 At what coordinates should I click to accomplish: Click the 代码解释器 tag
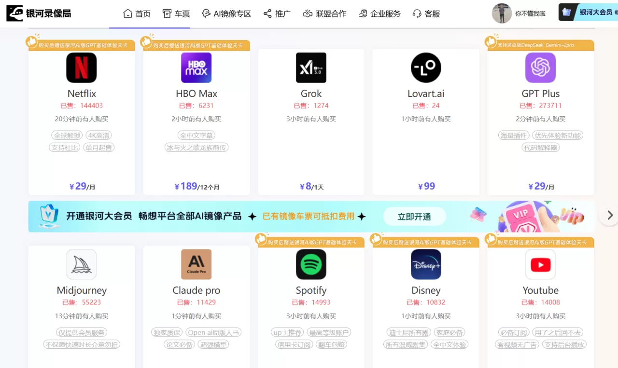(541, 148)
